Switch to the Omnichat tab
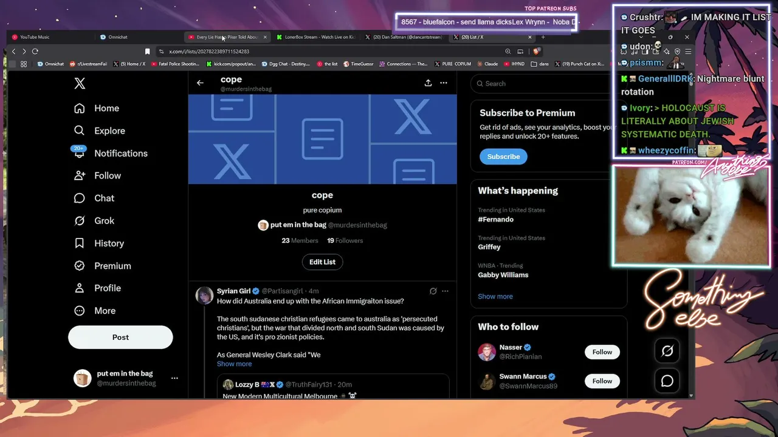Viewport: 778px width, 437px height. tap(139, 37)
